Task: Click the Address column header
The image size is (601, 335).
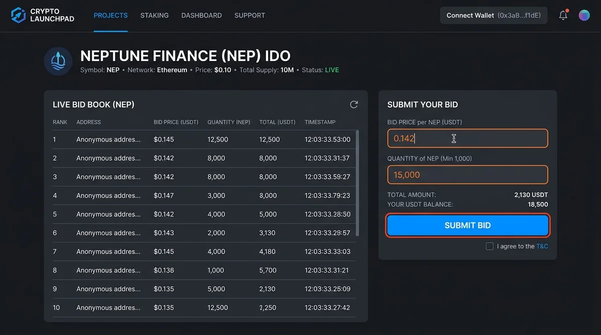Action: [x=89, y=122]
